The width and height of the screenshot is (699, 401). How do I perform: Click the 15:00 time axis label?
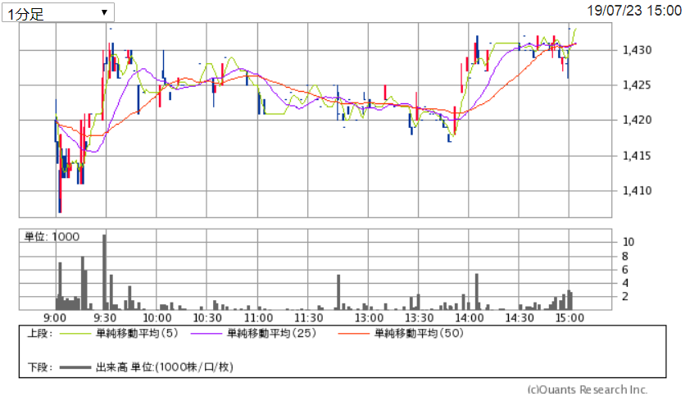tap(570, 318)
